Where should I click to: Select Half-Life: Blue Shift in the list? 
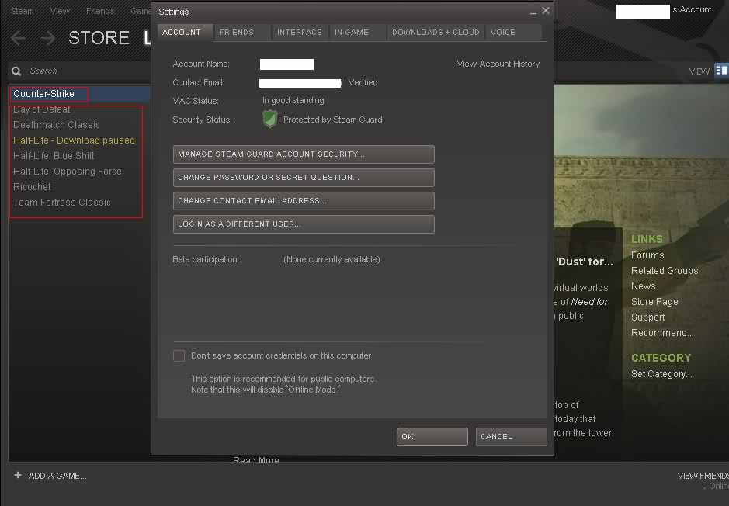click(54, 156)
